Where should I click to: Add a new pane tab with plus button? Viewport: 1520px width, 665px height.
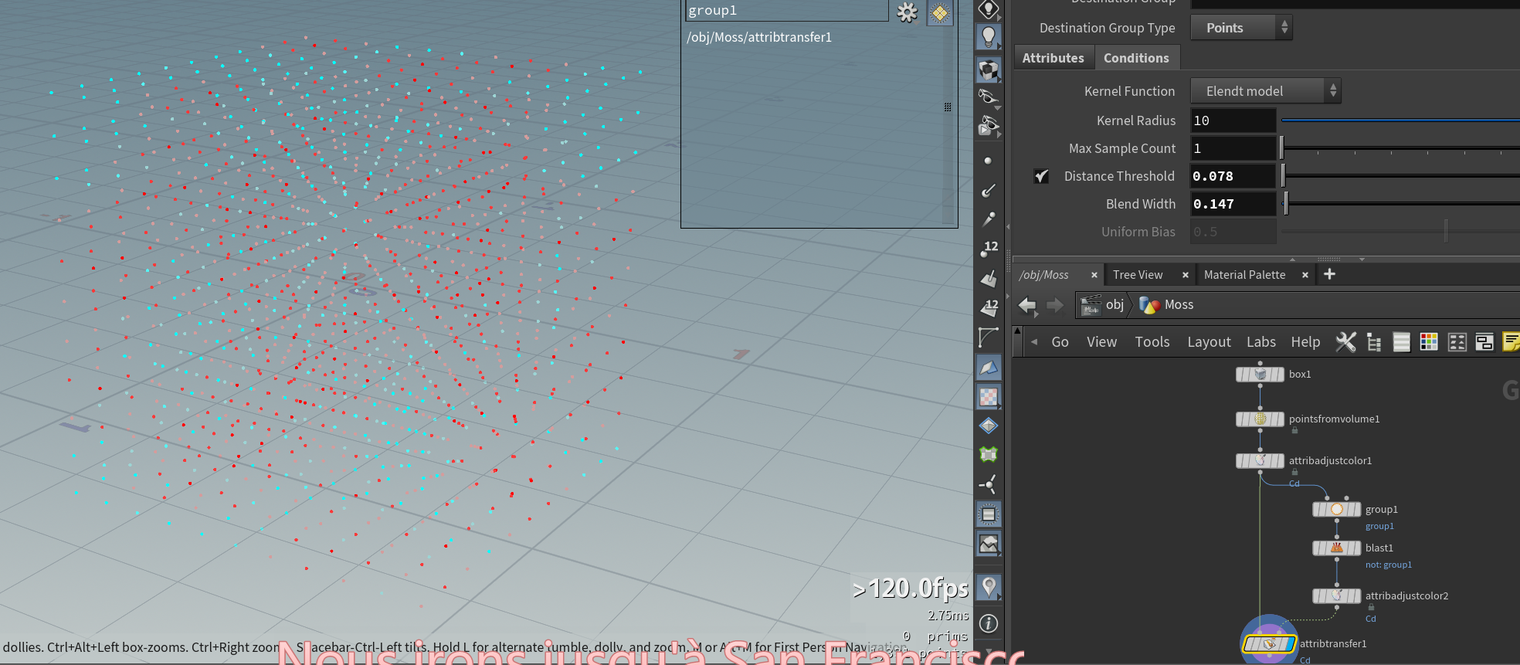pyautogui.click(x=1329, y=274)
